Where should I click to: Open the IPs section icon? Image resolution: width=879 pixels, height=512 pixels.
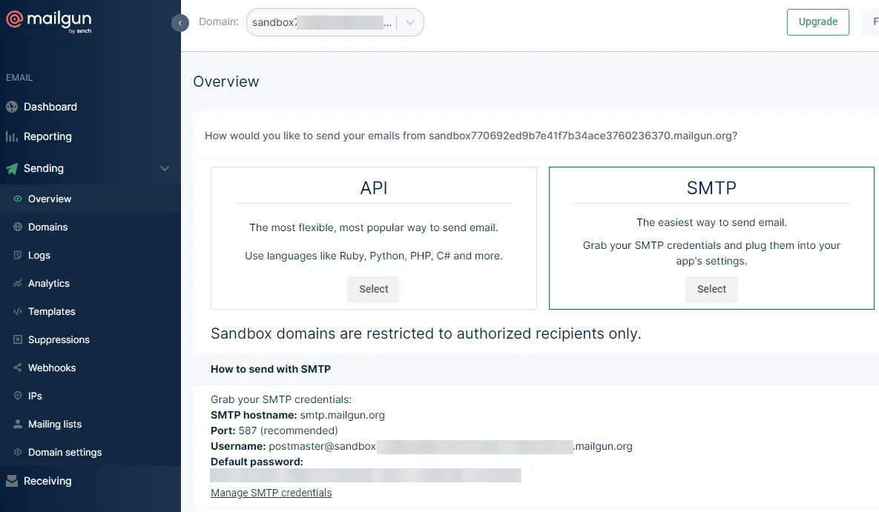[16, 396]
